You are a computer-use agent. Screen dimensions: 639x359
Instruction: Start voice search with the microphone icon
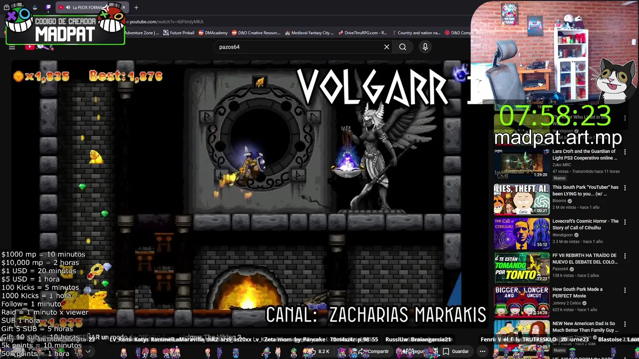[x=425, y=47]
